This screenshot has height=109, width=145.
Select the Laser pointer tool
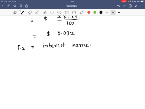click(82, 12)
